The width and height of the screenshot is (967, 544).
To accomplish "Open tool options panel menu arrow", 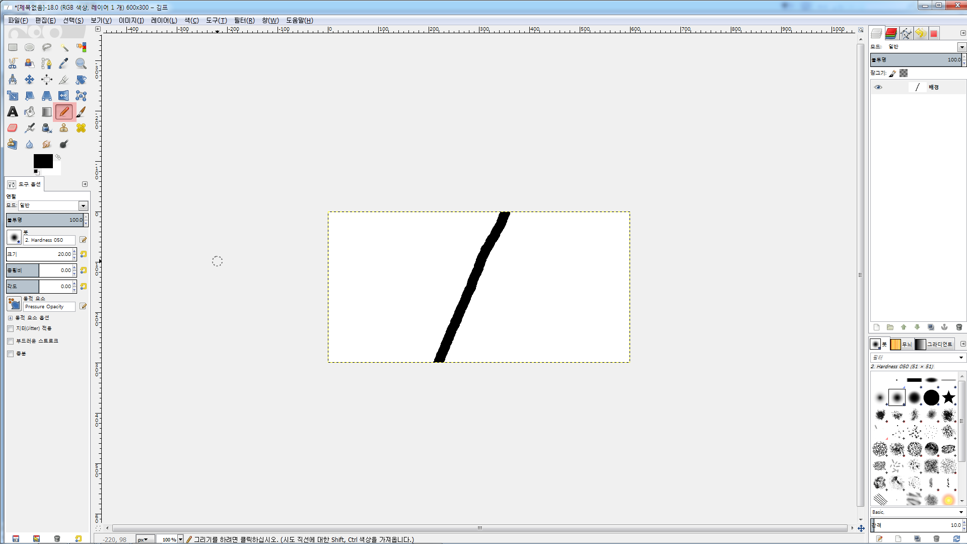I will [85, 184].
